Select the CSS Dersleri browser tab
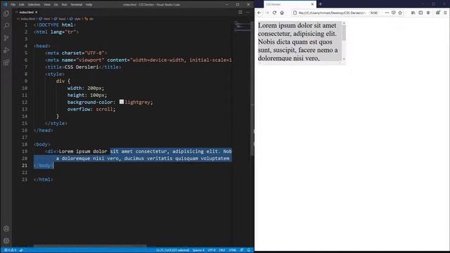 click(290, 4)
